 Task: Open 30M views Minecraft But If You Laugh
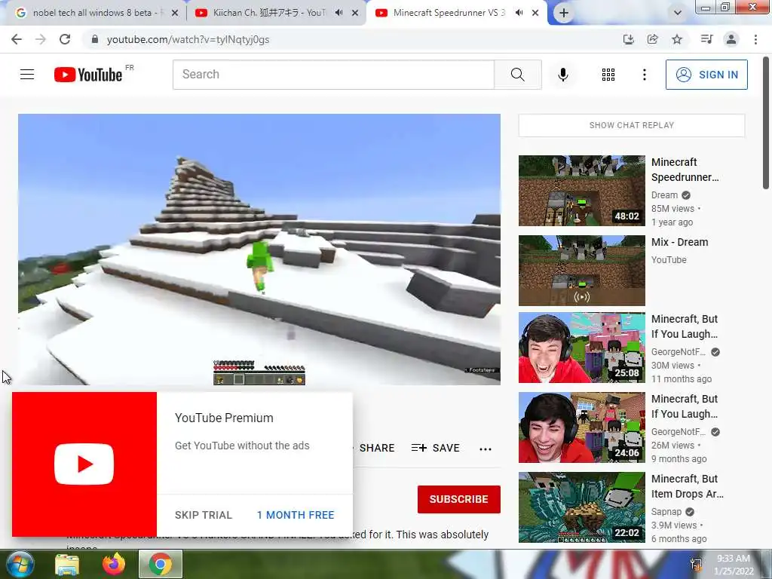coord(685,326)
